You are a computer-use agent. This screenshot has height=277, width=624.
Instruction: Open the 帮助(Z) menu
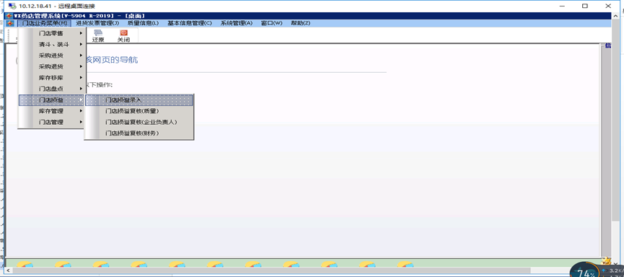click(x=301, y=23)
